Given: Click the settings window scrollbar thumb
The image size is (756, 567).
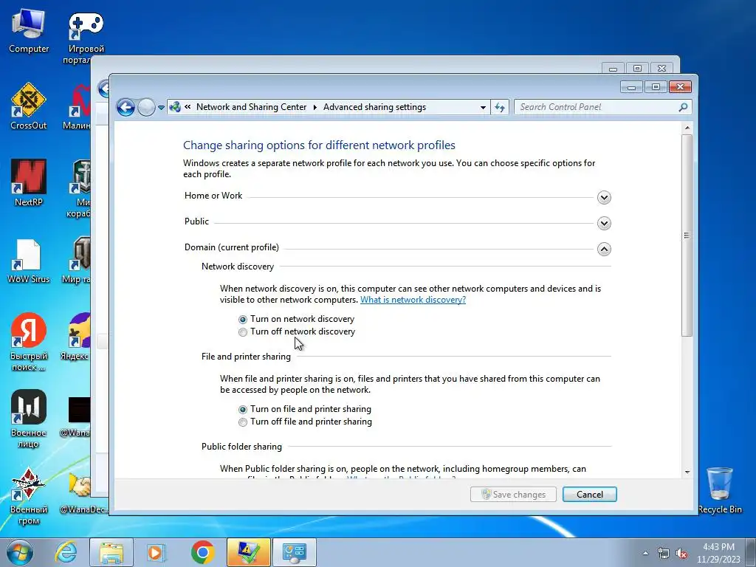Looking at the screenshot, I should click(x=687, y=236).
